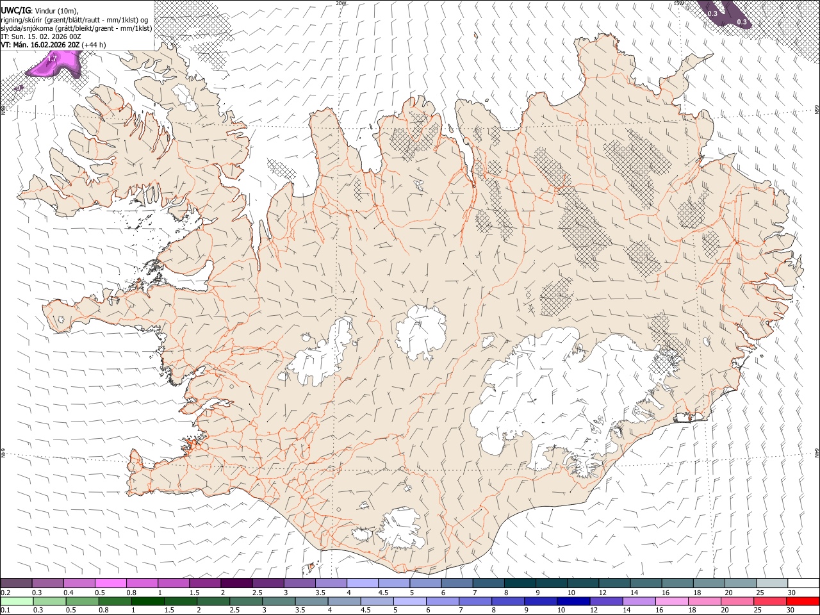The height and width of the screenshot is (615, 820).
Task: Click the red-pink 25 rain legend swatch
Action: click(x=769, y=601)
